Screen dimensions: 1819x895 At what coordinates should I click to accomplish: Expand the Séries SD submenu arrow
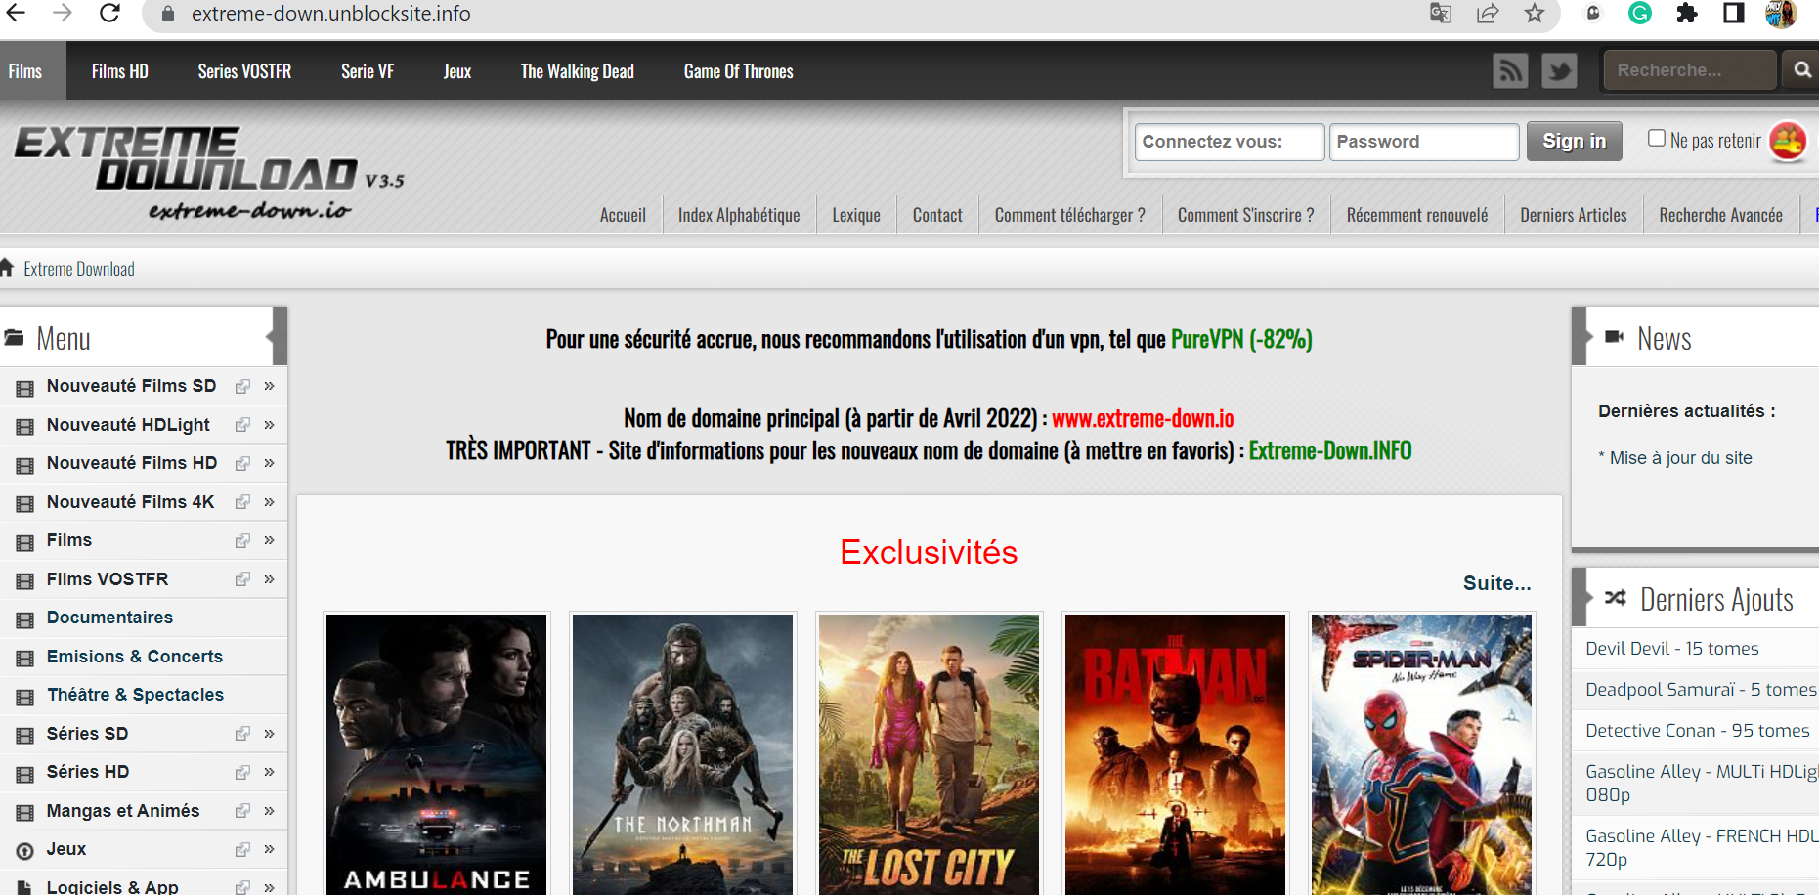269,734
